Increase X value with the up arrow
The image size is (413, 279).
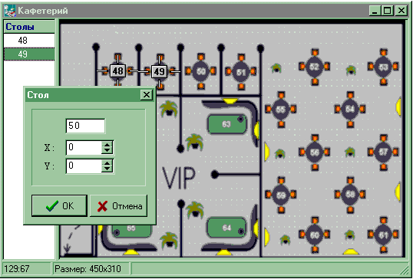107,144
